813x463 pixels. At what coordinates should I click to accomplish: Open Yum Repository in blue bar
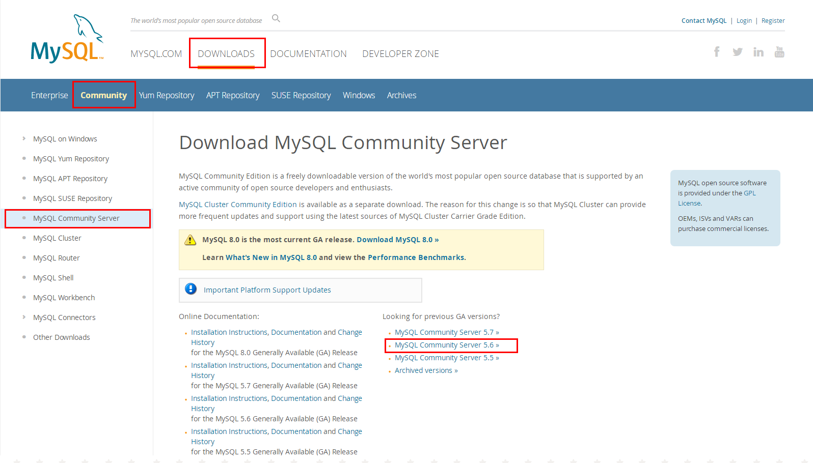167,95
